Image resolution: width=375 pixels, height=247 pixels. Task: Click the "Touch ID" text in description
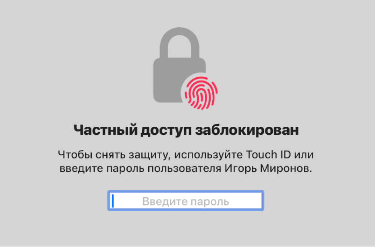tap(268, 154)
